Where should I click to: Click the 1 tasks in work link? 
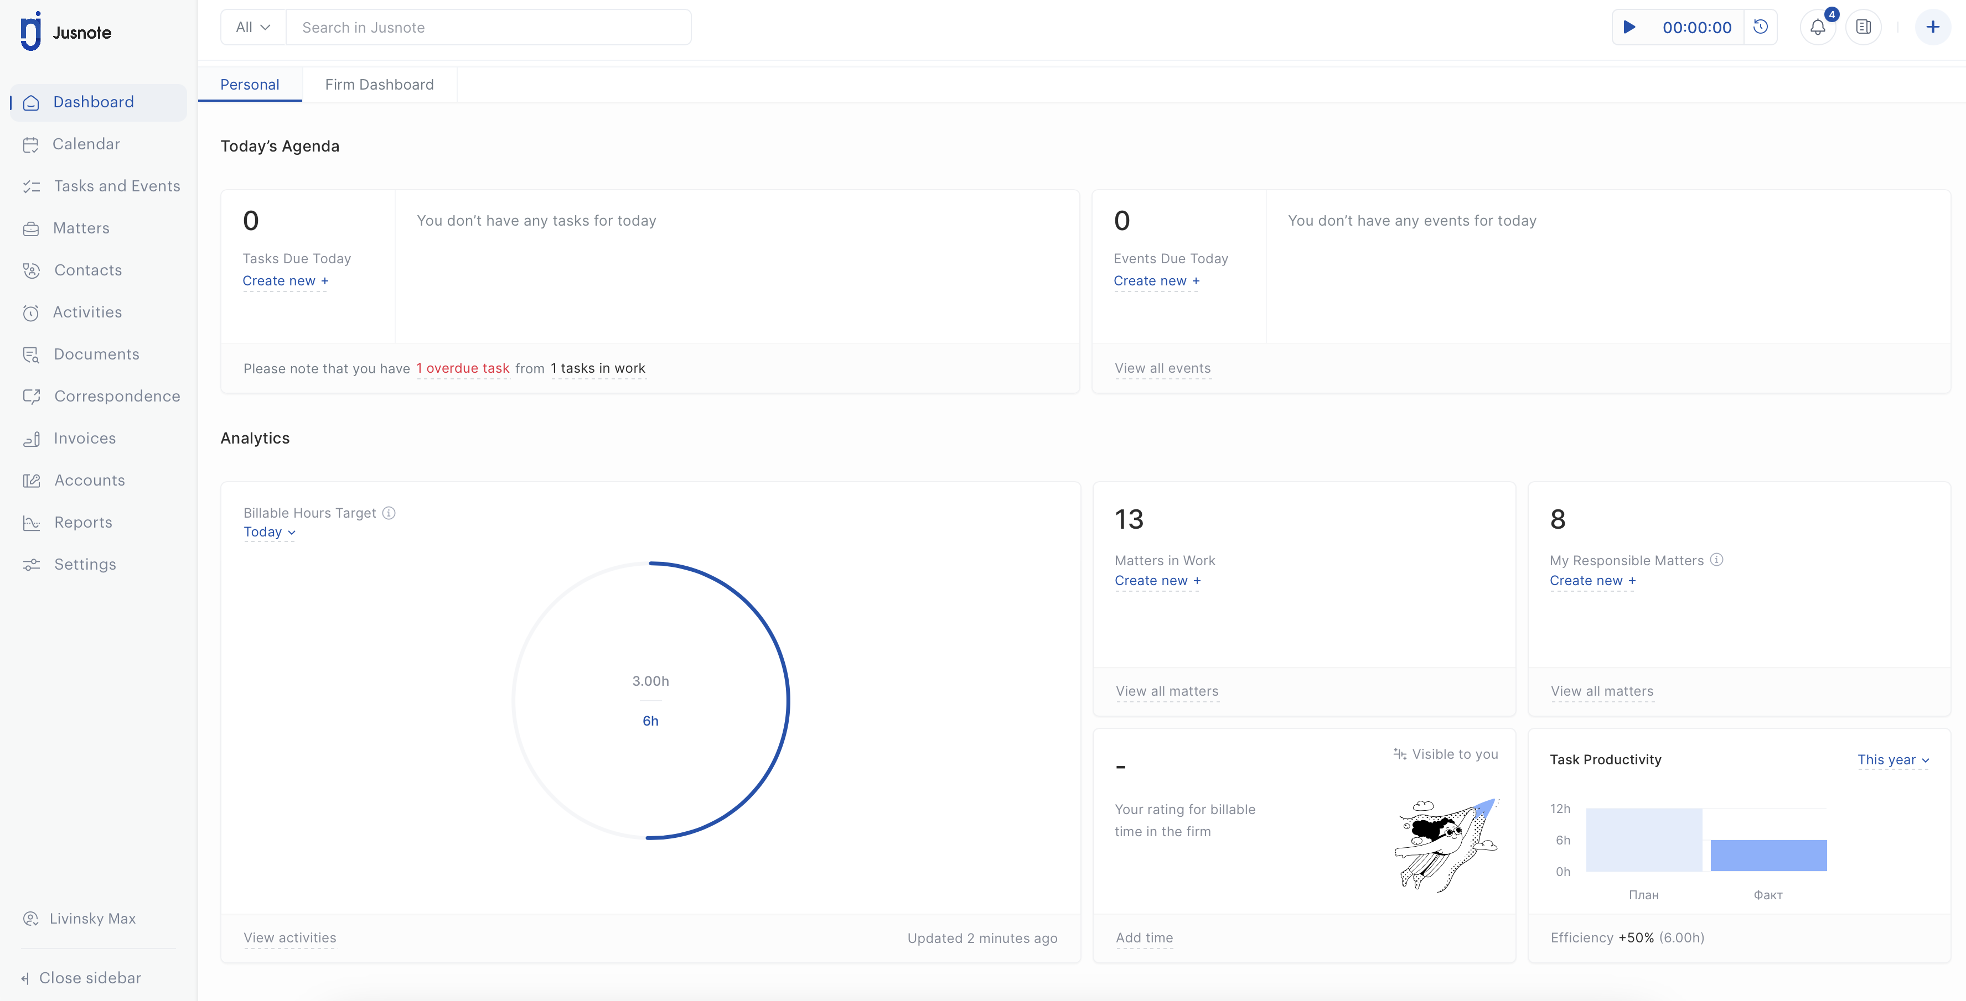(598, 368)
